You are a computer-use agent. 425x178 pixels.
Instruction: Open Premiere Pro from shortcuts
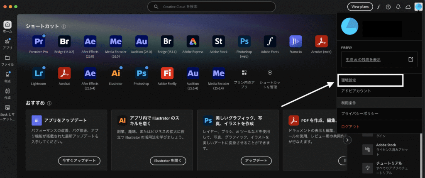tap(39, 41)
